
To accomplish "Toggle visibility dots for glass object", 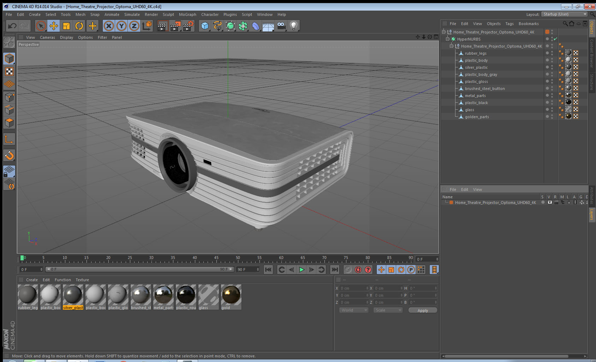I will [x=552, y=109].
